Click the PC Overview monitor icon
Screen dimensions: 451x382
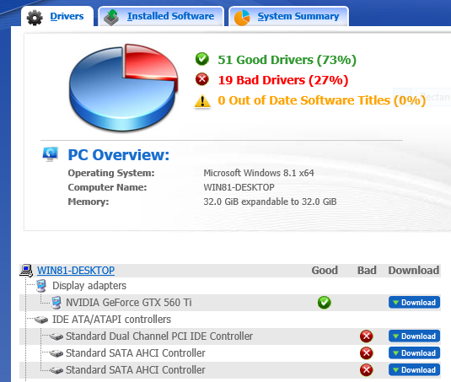[x=51, y=154]
